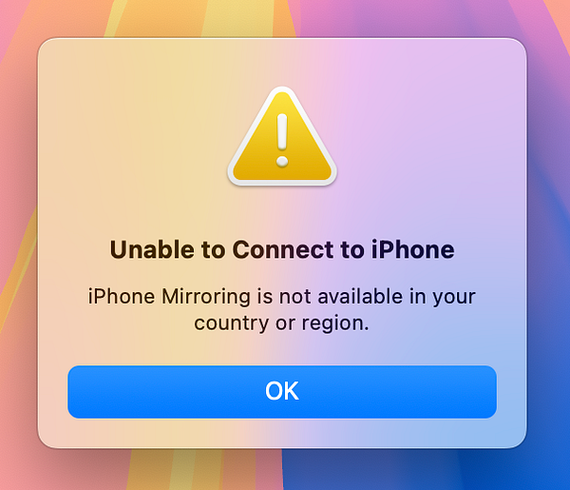Click the empty dialog area left of the warning icon
This screenshot has width=570, height=490.
click(x=138, y=136)
